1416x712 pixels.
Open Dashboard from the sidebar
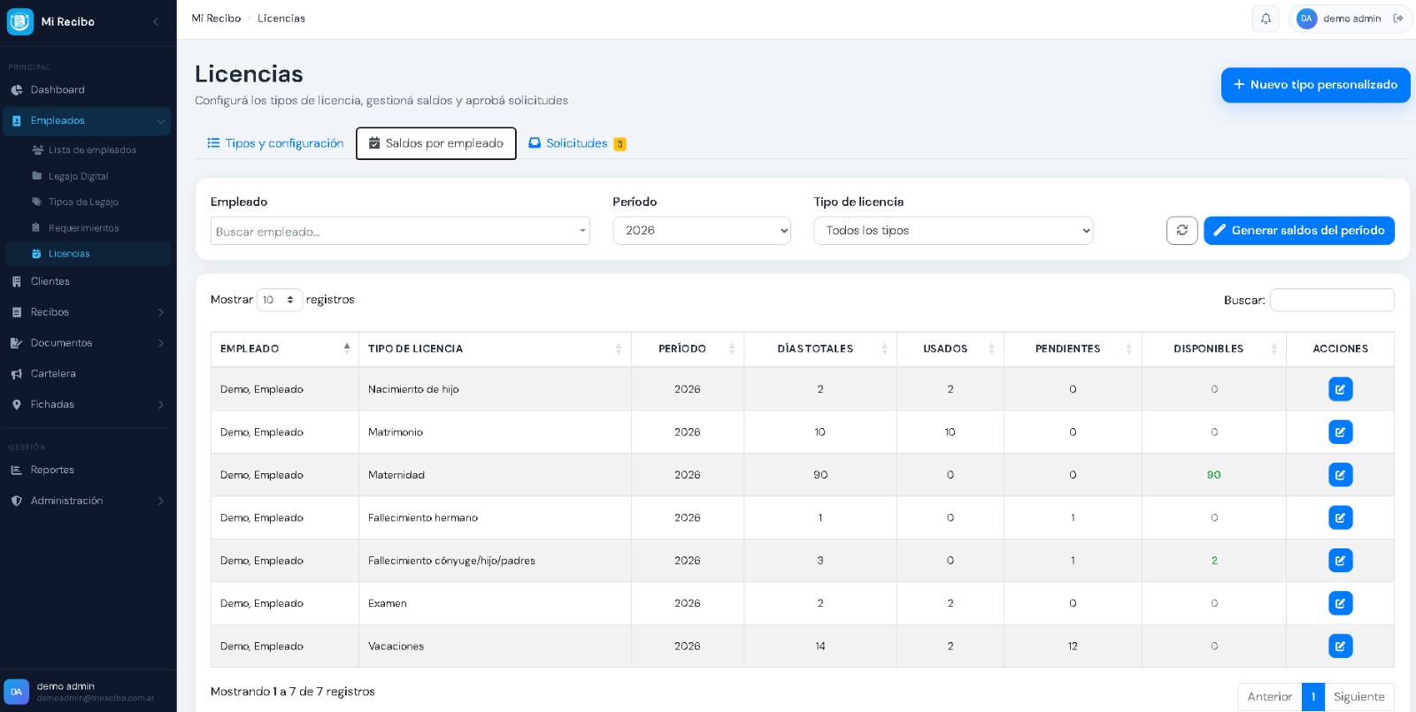pyautogui.click(x=58, y=90)
